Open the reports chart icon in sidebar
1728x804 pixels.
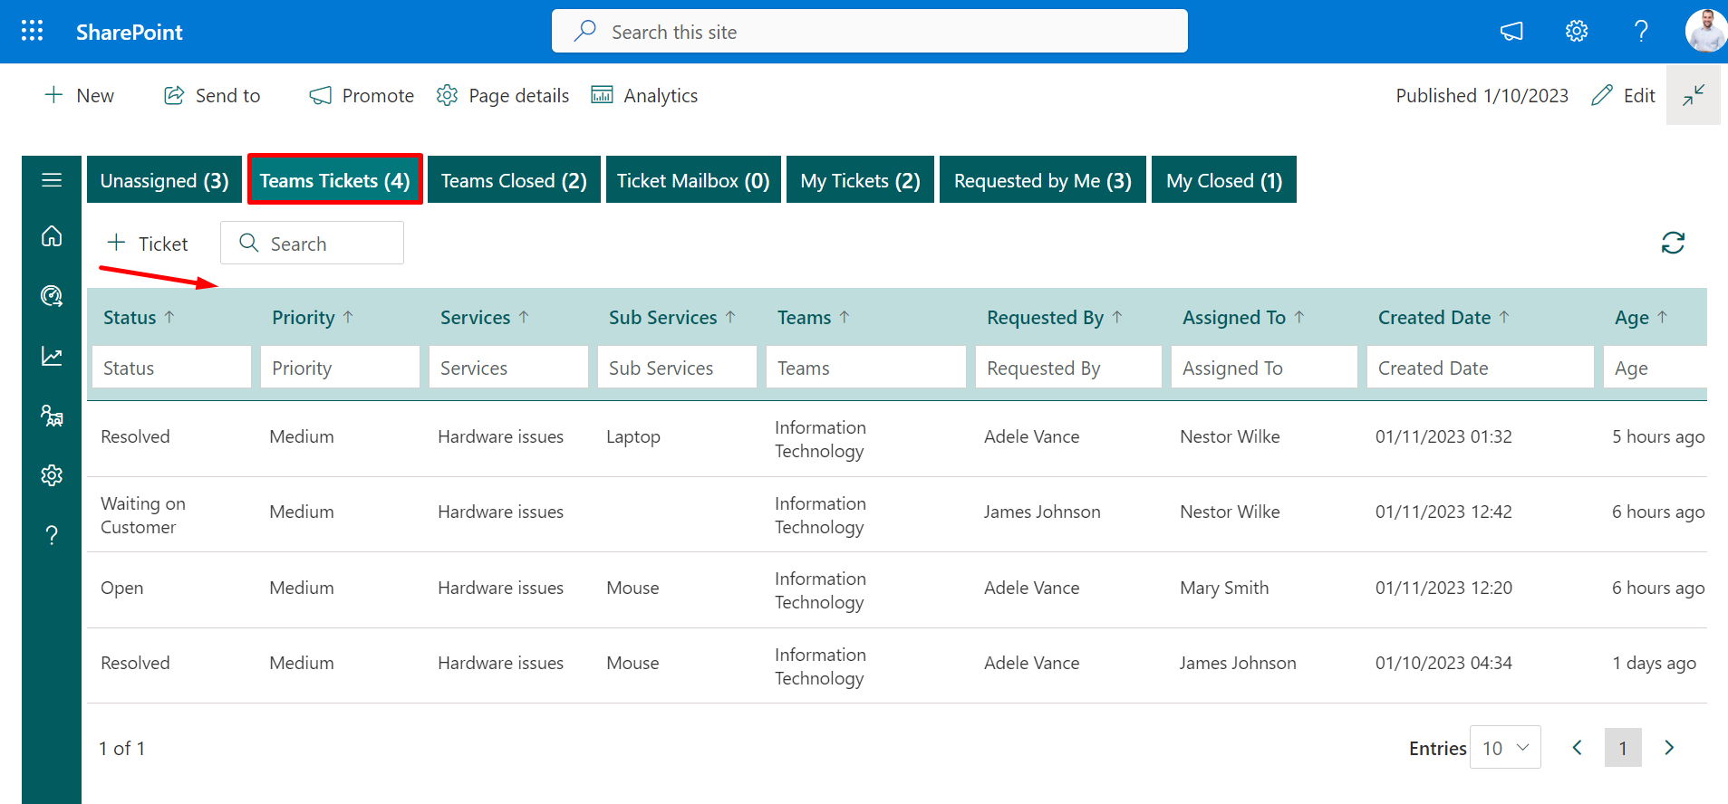pyautogui.click(x=52, y=357)
